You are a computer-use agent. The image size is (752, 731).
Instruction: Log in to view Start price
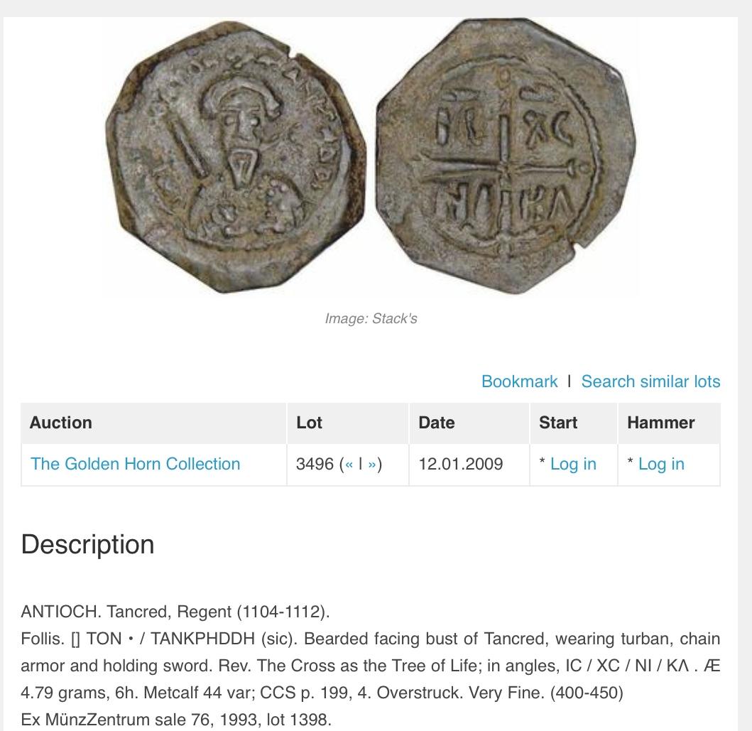tap(573, 464)
